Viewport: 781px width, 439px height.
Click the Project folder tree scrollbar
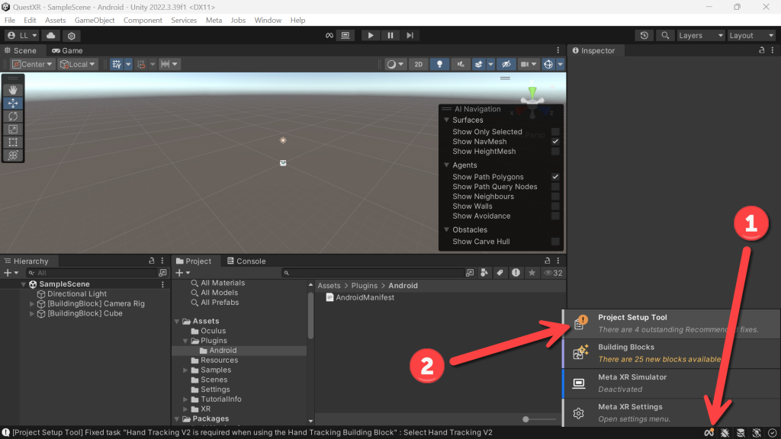(311, 316)
